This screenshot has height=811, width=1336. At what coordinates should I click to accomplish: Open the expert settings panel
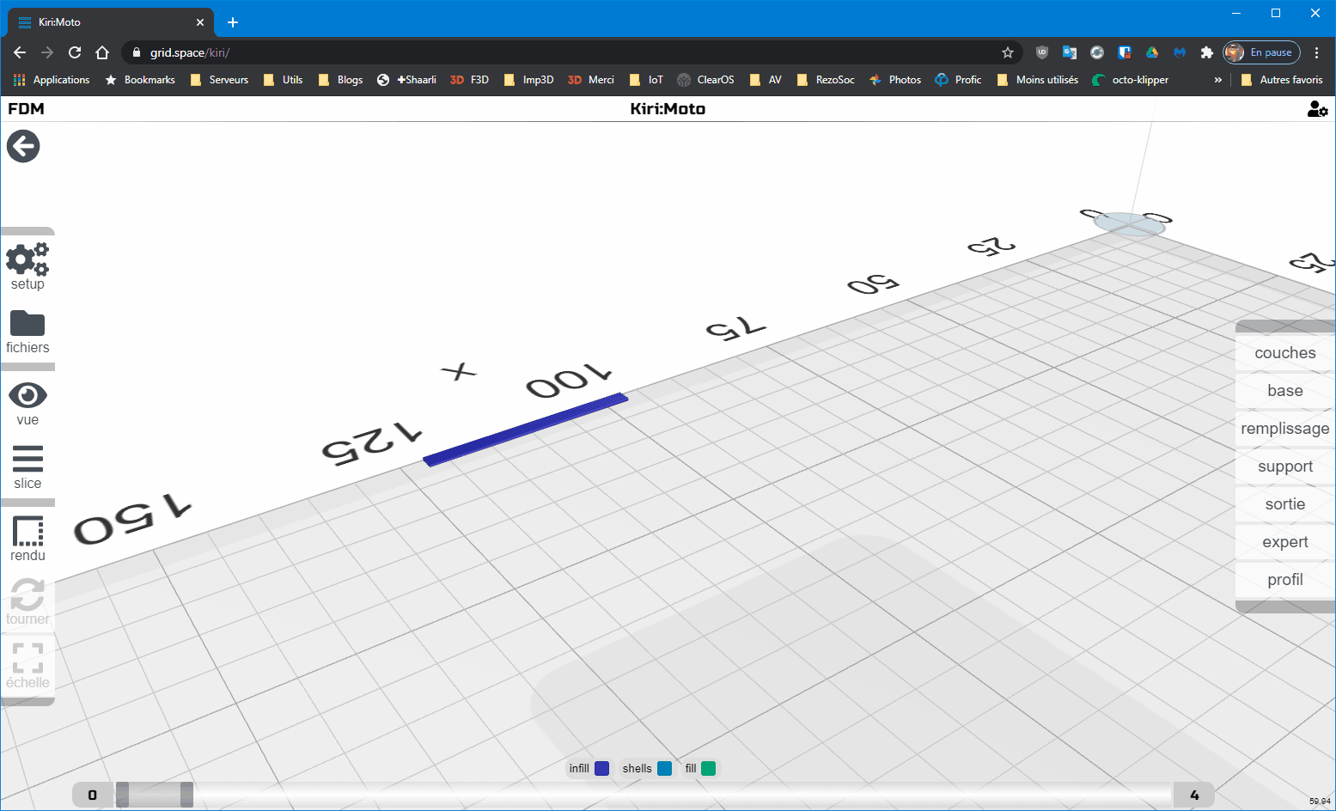click(1284, 542)
